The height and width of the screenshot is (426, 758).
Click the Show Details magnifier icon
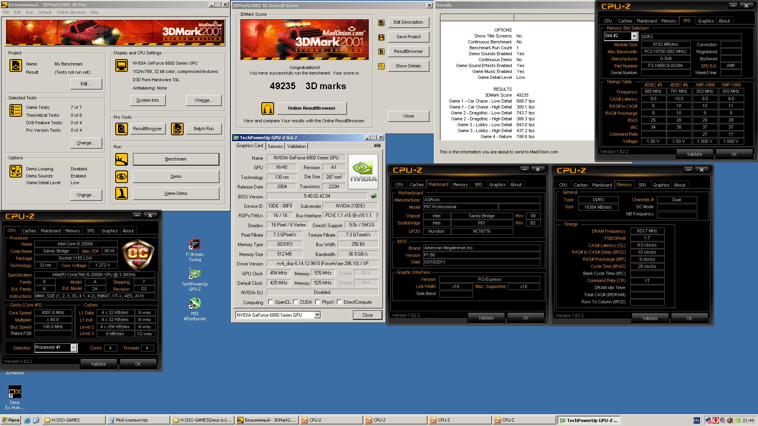381,66
